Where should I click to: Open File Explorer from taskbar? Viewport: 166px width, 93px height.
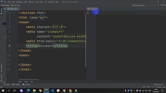tap(34, 91)
